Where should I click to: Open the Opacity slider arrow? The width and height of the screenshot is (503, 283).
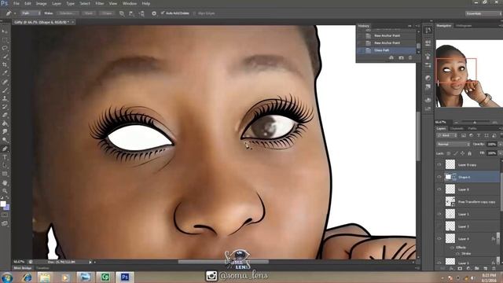pos(500,145)
